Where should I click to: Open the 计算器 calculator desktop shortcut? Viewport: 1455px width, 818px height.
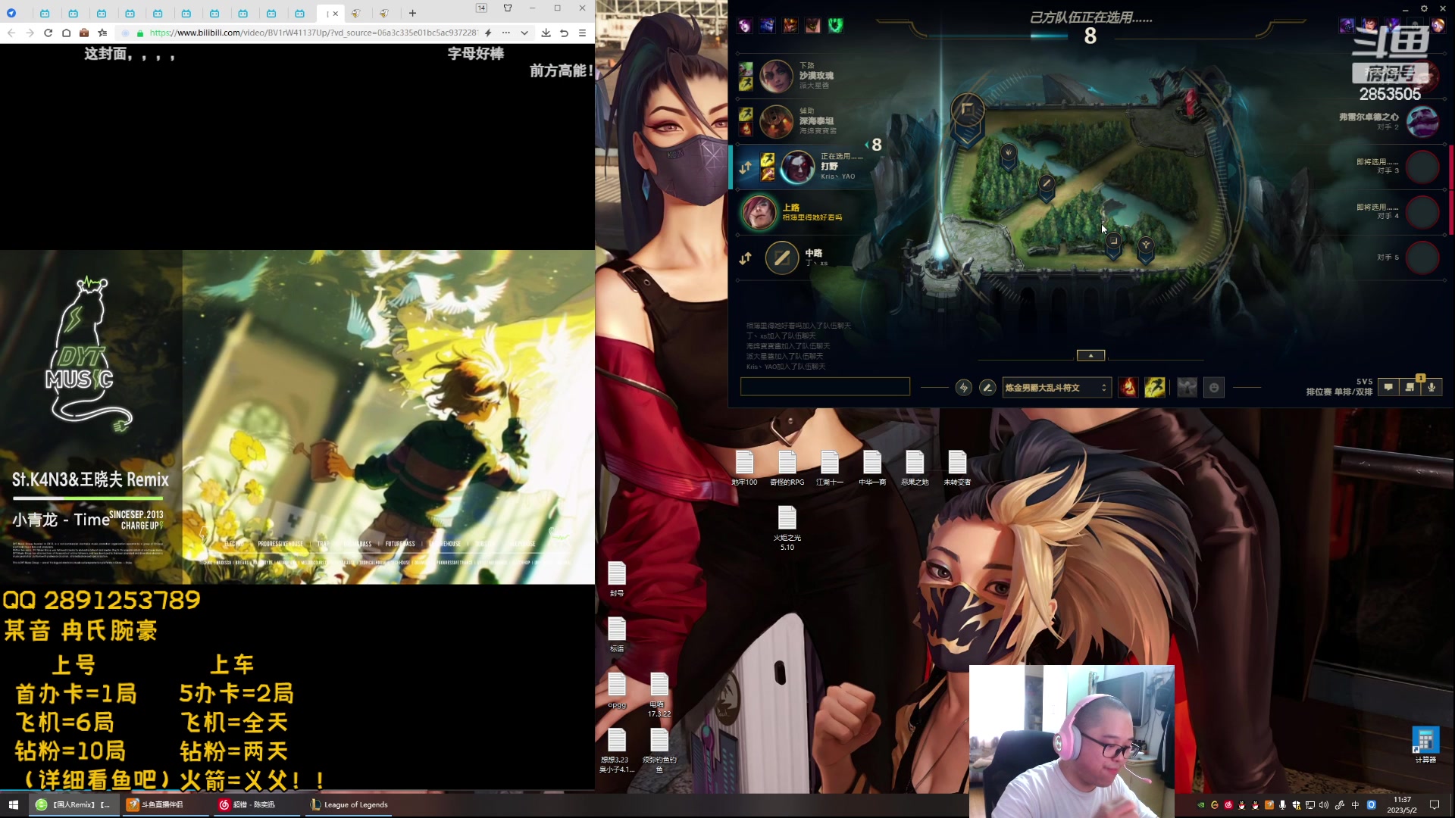(x=1425, y=745)
